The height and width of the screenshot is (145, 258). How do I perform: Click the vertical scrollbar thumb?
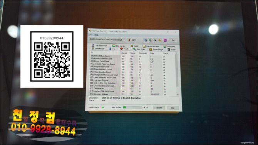coord(177,71)
